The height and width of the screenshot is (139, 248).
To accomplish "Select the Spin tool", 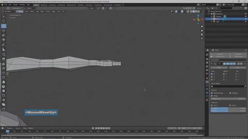I will tap(3, 86).
